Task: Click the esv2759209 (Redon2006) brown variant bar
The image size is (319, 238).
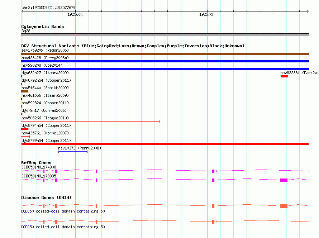Action: 165,54
